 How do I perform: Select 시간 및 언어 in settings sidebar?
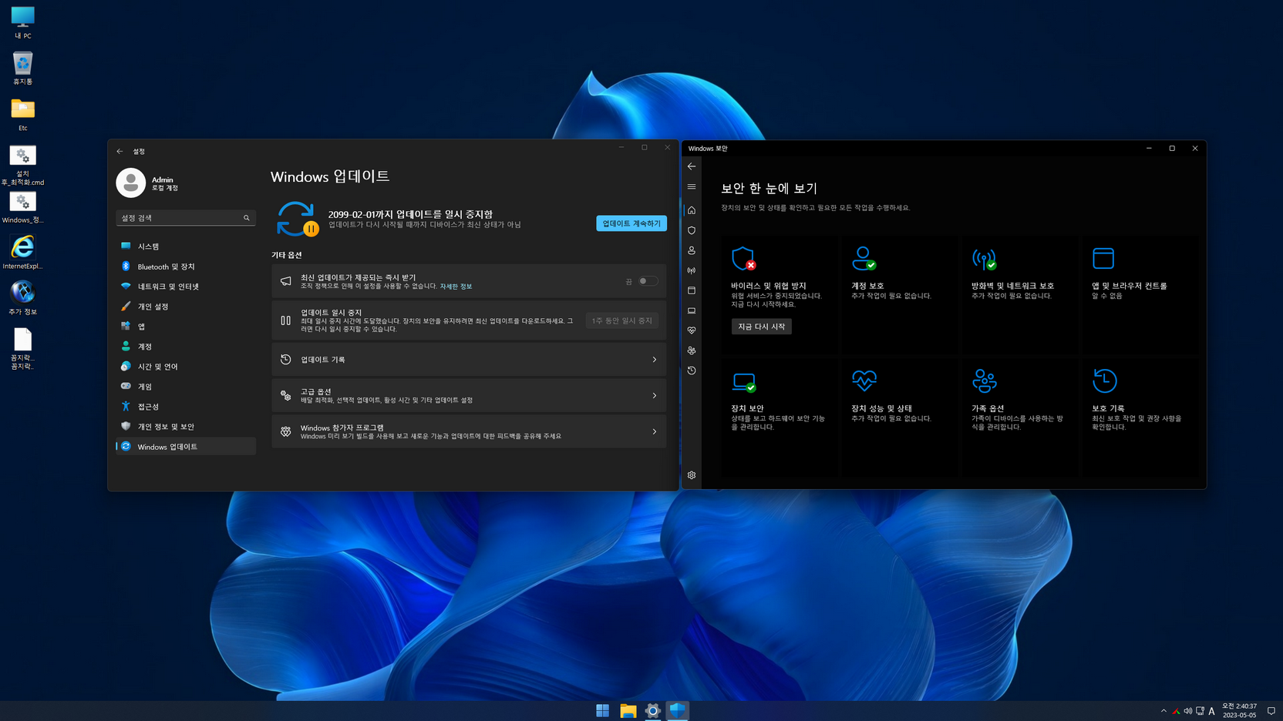[186, 367]
